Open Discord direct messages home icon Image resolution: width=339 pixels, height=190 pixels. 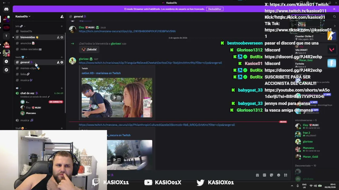[6, 9]
